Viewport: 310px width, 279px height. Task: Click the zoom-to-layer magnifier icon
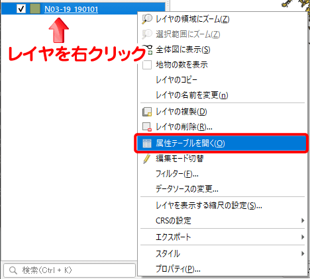(x=147, y=19)
